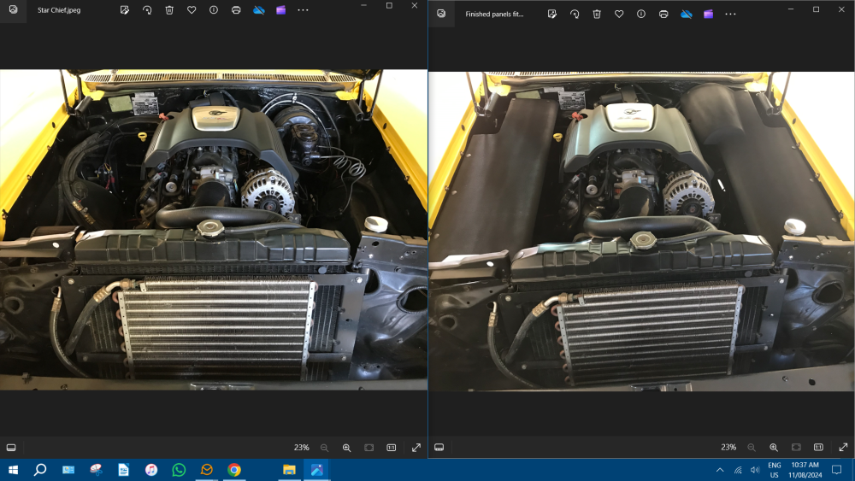Delete the Star Chief.jpeg photo
Screen dimensions: 855x481
tap(169, 9)
